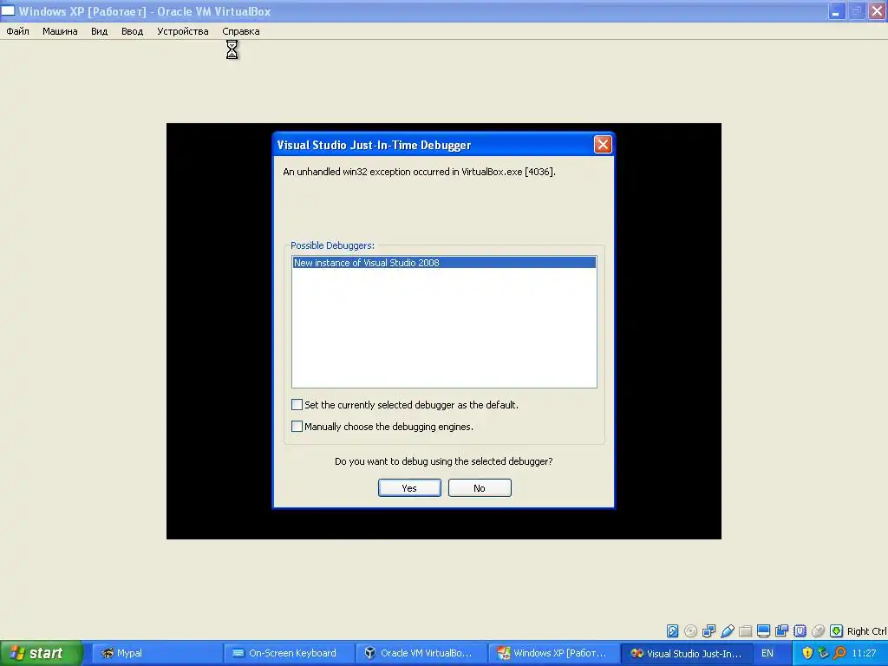Minimize the VirtualBox VM window
This screenshot has width=888, height=666.
[x=837, y=10]
